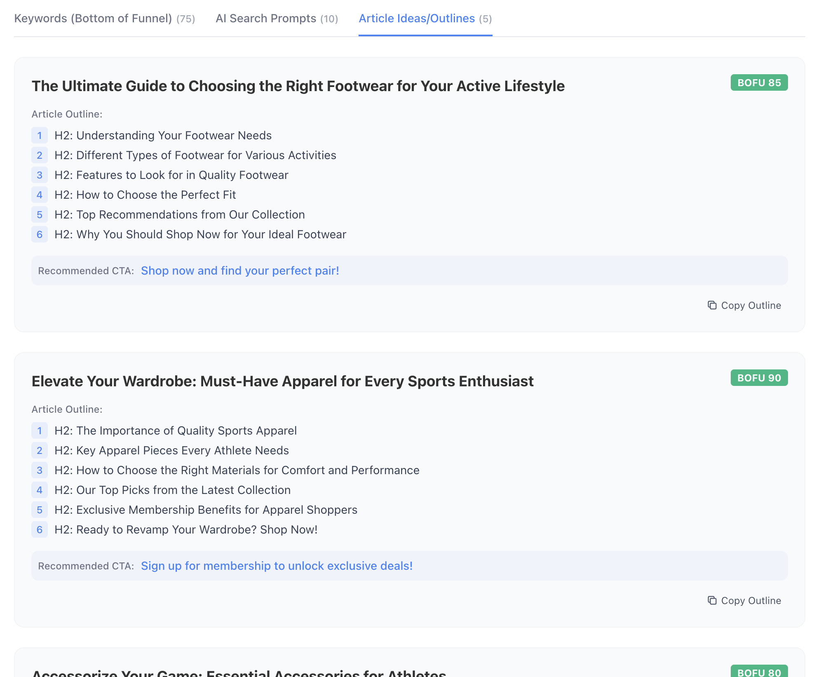This screenshot has height=677, width=821.
Task: Open the 'Shop now and find your perfect pair!' CTA
Action: [240, 270]
